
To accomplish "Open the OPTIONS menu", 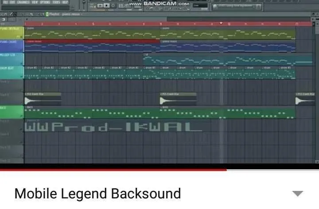I will (x=45, y=2).
